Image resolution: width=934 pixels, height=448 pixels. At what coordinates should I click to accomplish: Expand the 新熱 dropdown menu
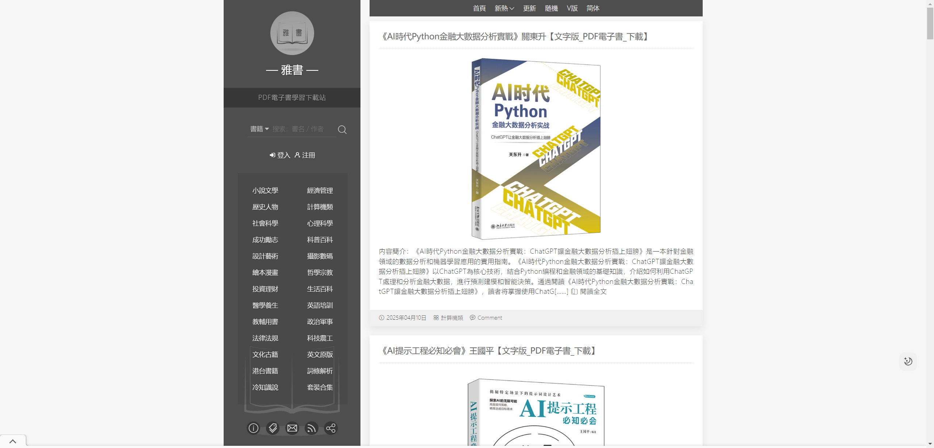click(x=504, y=8)
